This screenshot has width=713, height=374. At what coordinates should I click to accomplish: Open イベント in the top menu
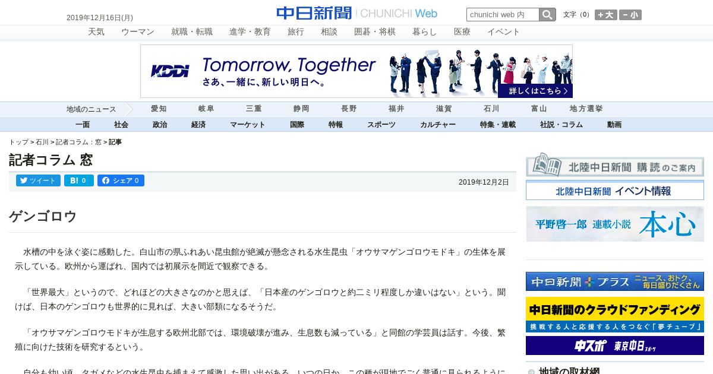(x=504, y=32)
